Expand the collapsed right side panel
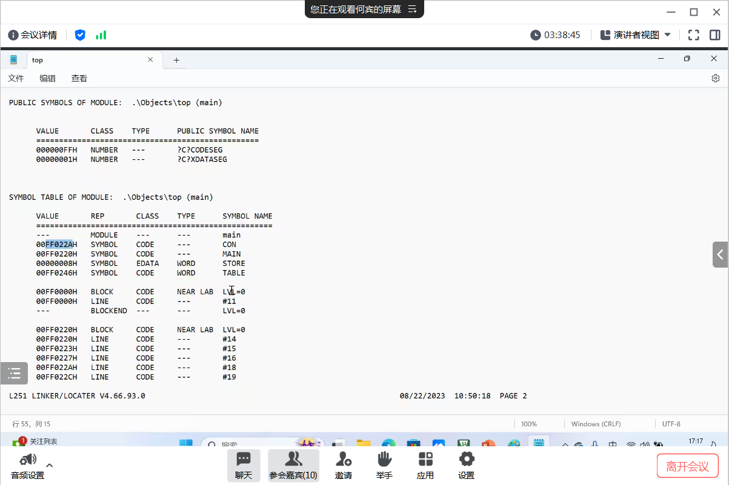 click(720, 254)
